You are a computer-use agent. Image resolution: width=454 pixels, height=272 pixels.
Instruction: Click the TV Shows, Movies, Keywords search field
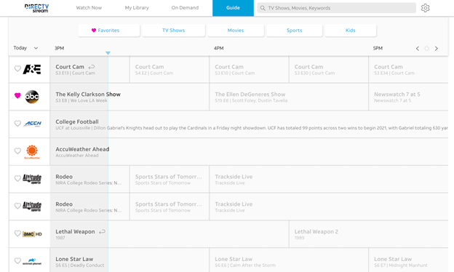(x=336, y=8)
